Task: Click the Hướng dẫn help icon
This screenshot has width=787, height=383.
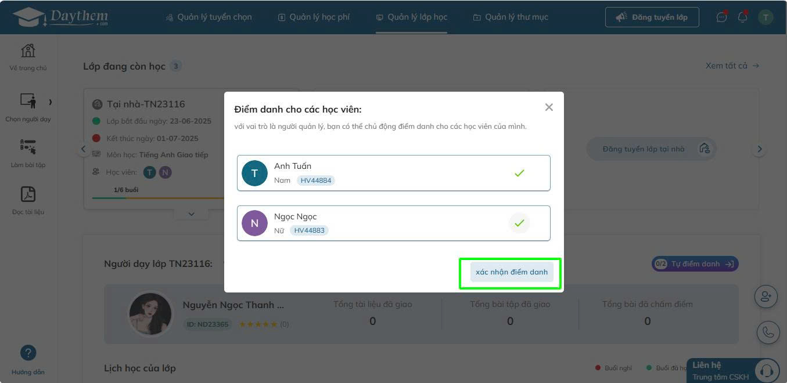Action: (28, 352)
